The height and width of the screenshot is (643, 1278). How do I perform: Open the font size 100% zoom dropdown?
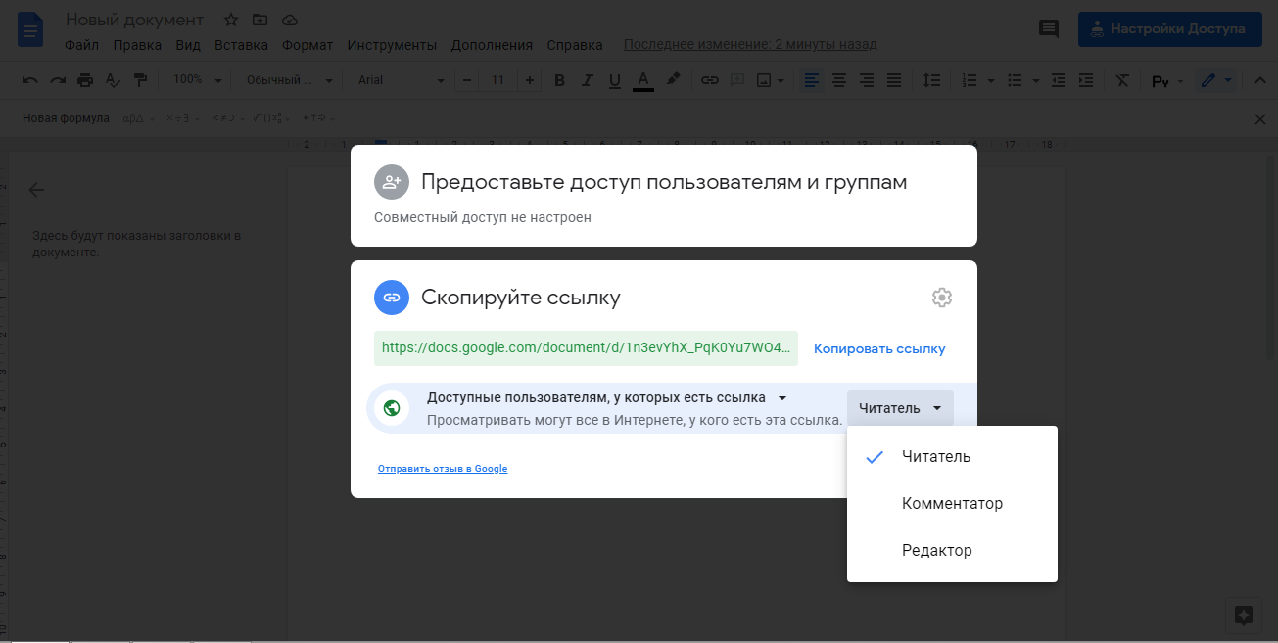[x=198, y=80]
